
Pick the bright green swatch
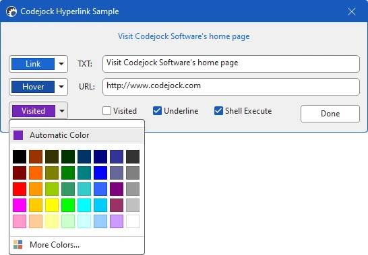tap(68, 205)
